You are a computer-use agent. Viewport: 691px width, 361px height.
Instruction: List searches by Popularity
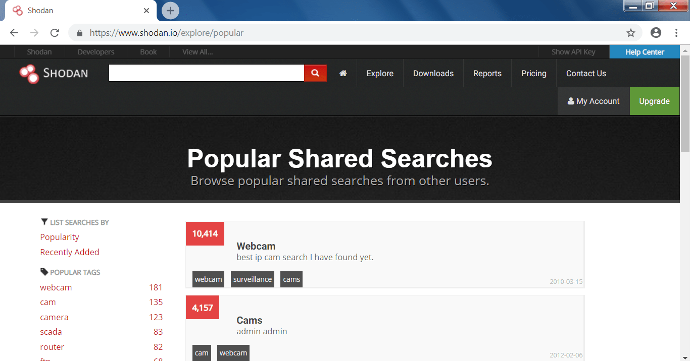tap(60, 237)
